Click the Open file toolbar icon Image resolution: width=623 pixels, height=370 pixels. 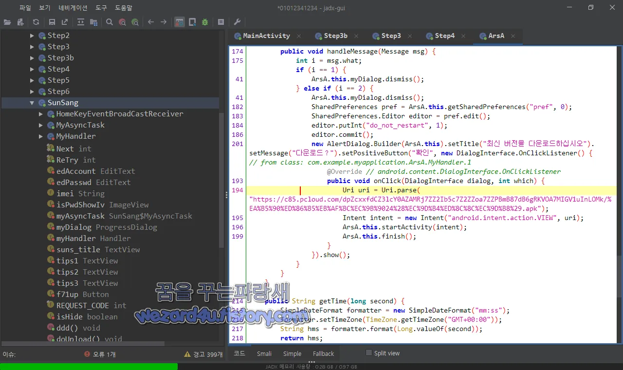[7, 22]
